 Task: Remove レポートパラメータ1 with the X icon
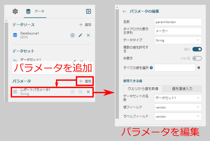pyautogui.click(x=88, y=92)
